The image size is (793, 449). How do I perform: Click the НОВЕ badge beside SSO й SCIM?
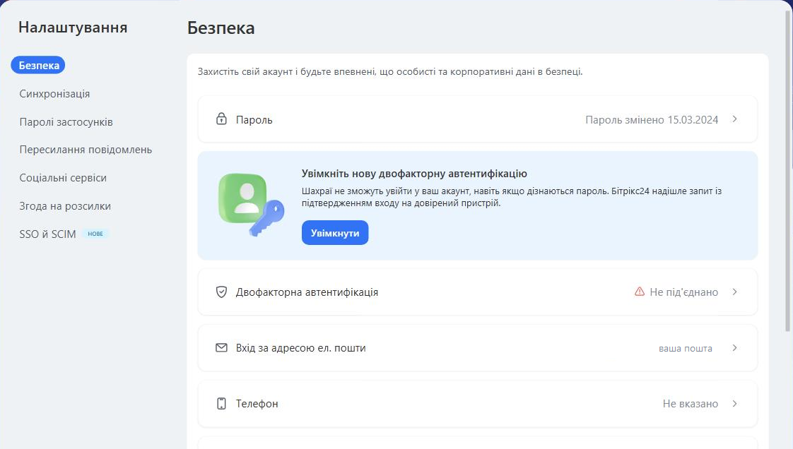click(95, 234)
